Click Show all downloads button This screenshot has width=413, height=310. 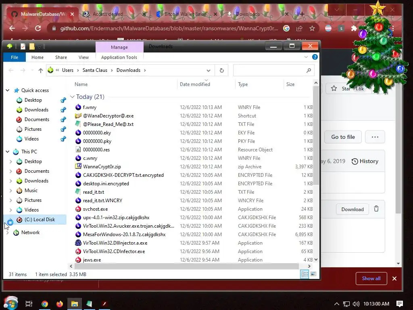coord(371,279)
